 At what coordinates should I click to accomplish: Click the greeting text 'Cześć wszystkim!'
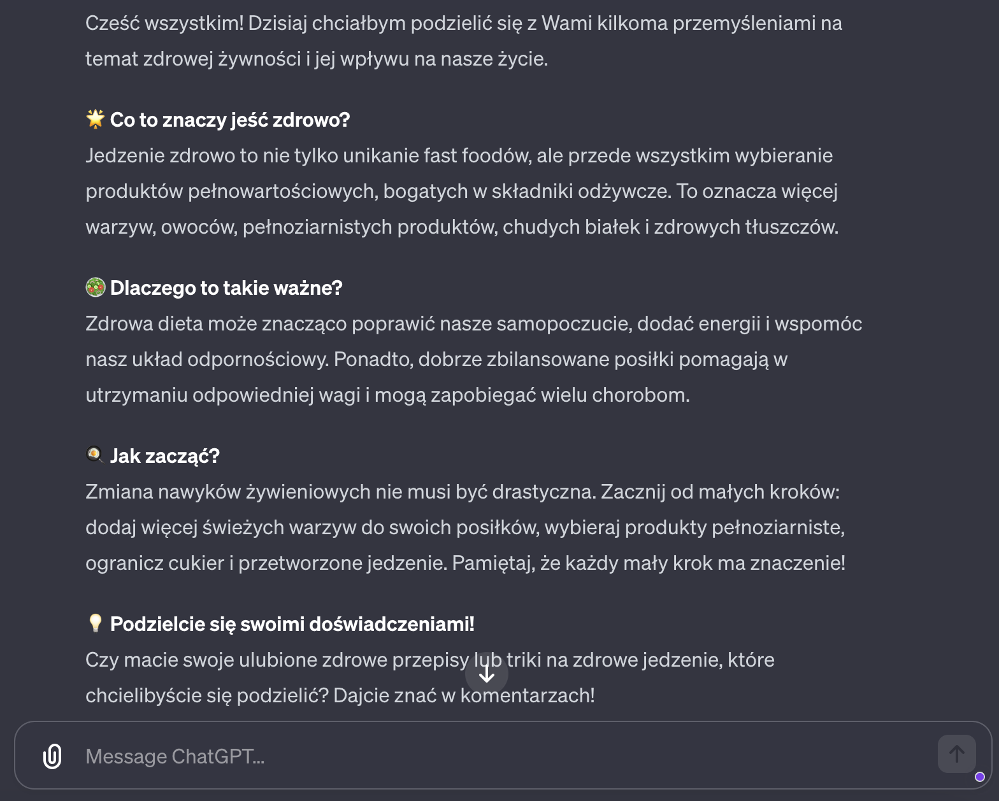click(x=164, y=24)
